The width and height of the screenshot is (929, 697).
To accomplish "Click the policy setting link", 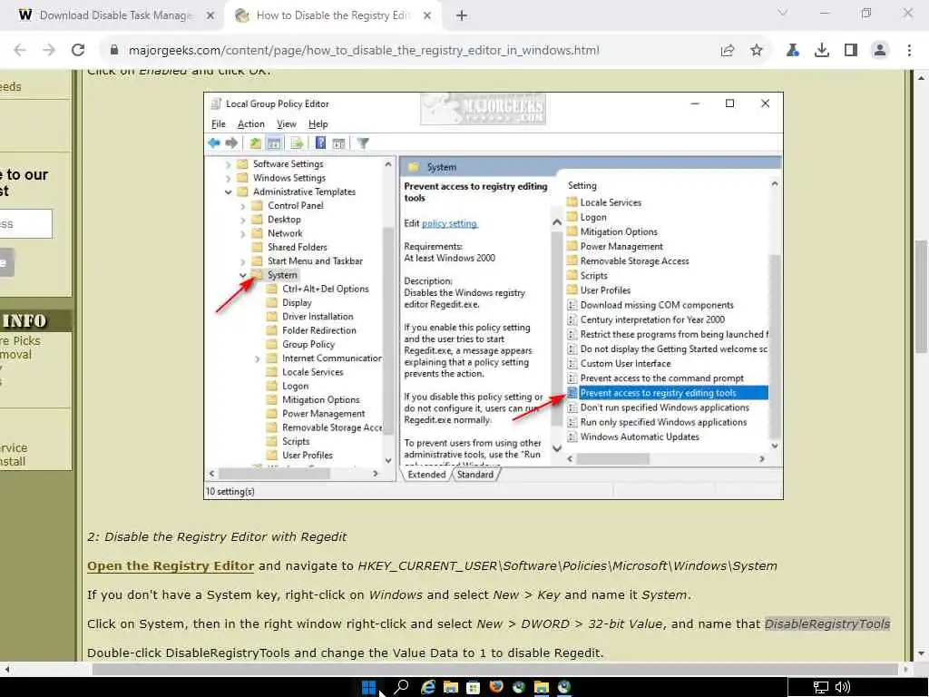I will click(x=449, y=223).
